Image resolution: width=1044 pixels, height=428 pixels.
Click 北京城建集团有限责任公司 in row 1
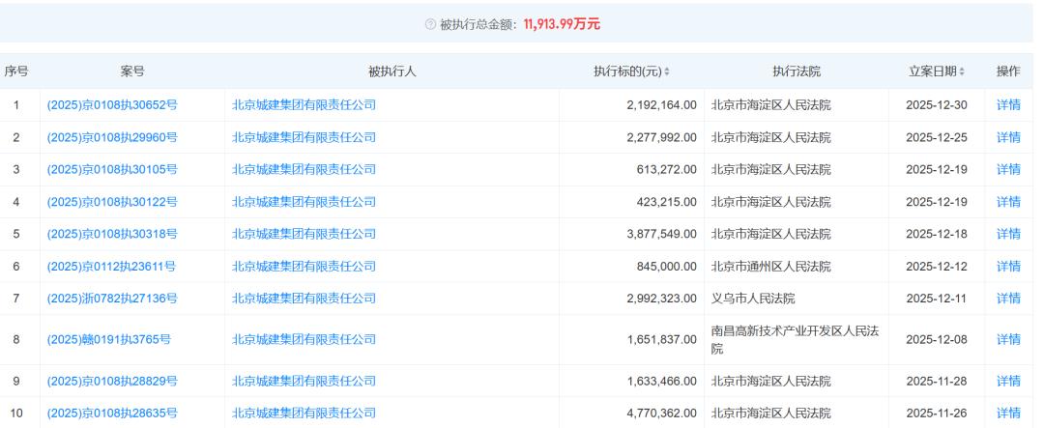[304, 104]
